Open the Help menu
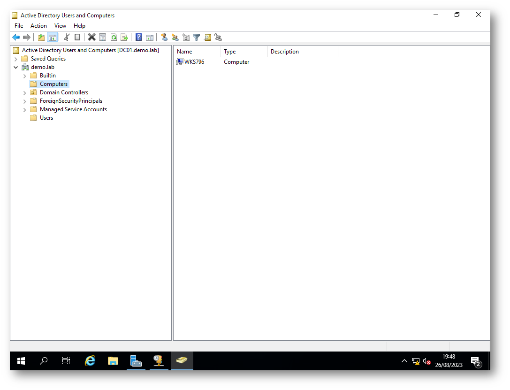 [x=79, y=26]
